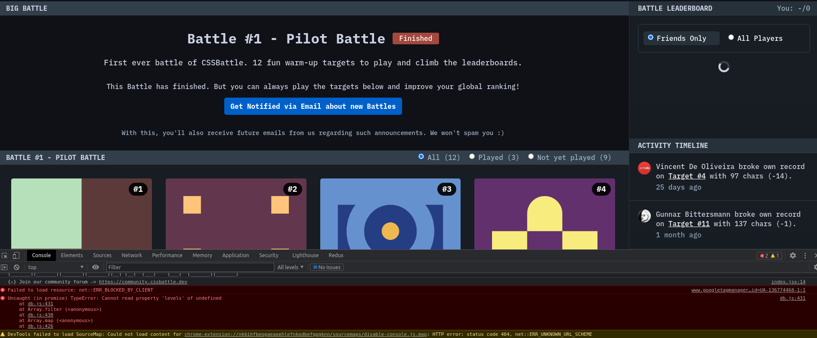The width and height of the screenshot is (817, 338).
Task: Click '1 month ago' timestamp
Action: click(x=678, y=235)
